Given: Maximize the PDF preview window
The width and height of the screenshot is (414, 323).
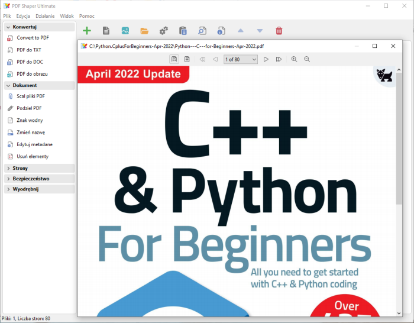Looking at the screenshot, I should [x=374, y=46].
